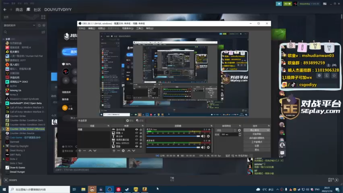Move scene up in OBS scenes panel
343x193 pixels.
[90, 151]
